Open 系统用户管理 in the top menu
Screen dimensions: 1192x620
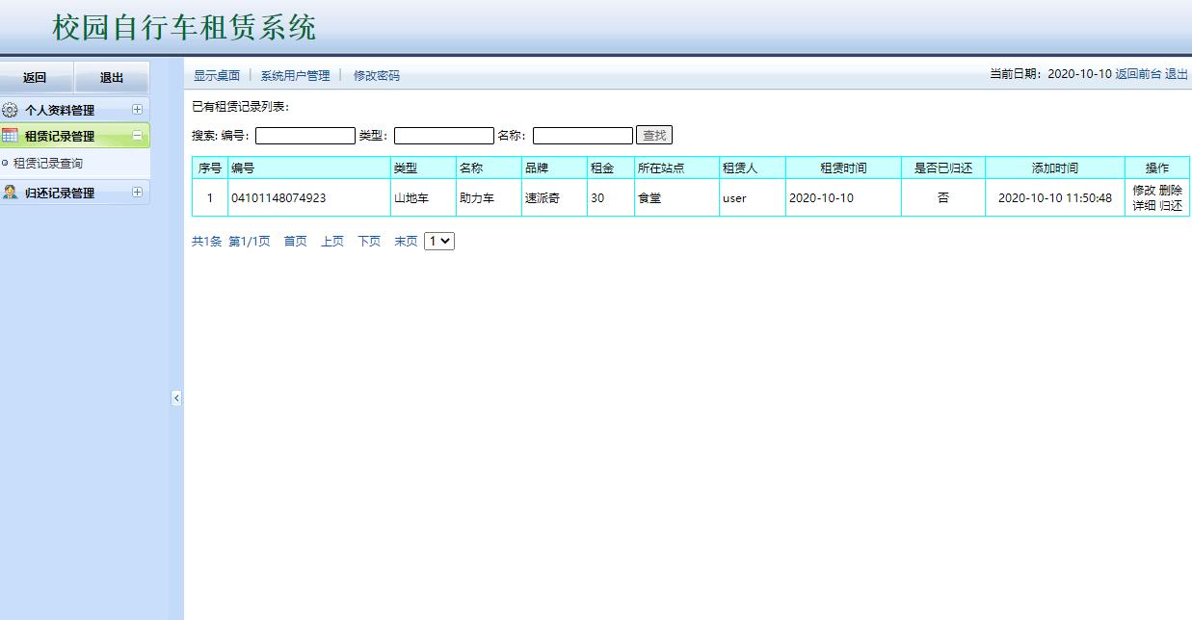tap(295, 75)
